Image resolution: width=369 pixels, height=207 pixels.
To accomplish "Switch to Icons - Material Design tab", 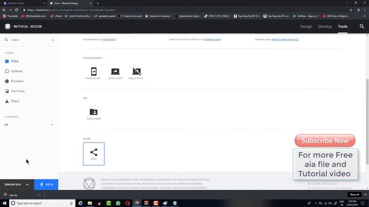I will pyautogui.click(x=70, y=3).
